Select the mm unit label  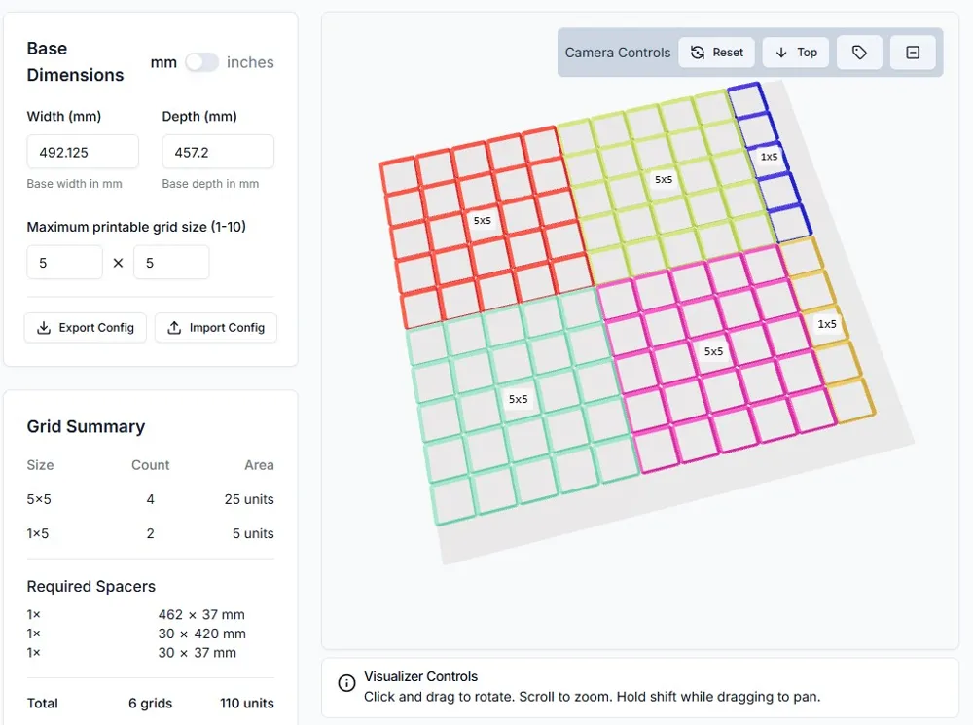pyautogui.click(x=163, y=62)
